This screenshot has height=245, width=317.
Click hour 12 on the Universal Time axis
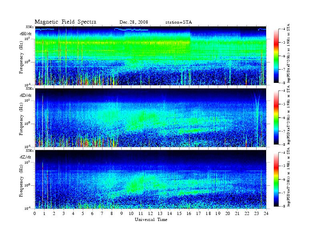[150, 213]
